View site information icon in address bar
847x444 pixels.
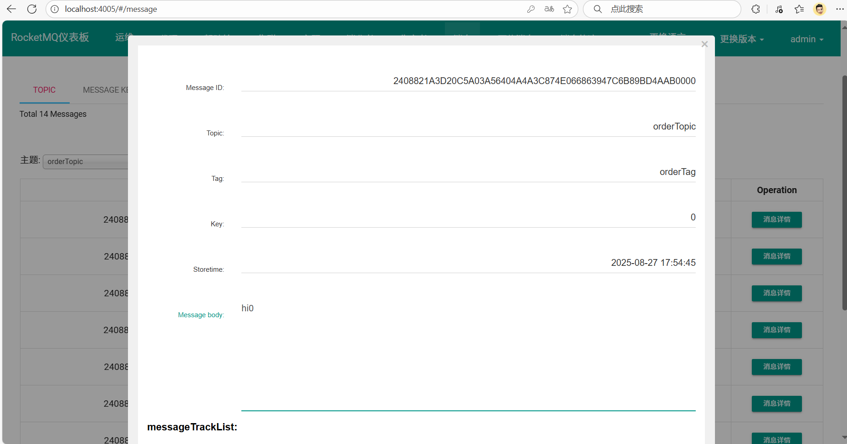pos(55,9)
